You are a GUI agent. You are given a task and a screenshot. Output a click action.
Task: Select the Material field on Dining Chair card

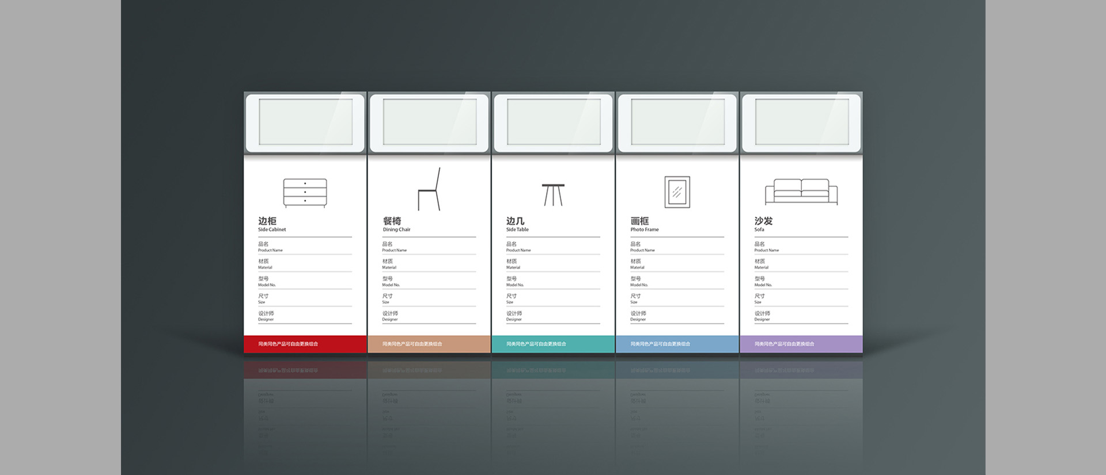pyautogui.click(x=429, y=264)
